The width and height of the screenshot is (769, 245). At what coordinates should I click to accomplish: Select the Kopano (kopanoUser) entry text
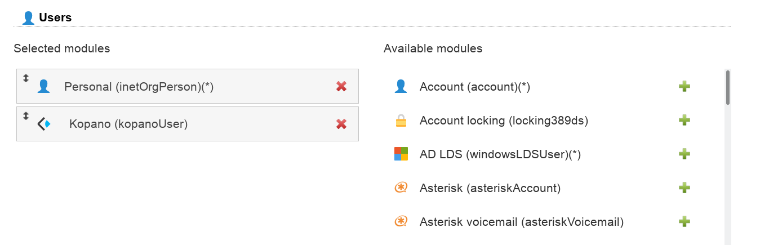128,124
